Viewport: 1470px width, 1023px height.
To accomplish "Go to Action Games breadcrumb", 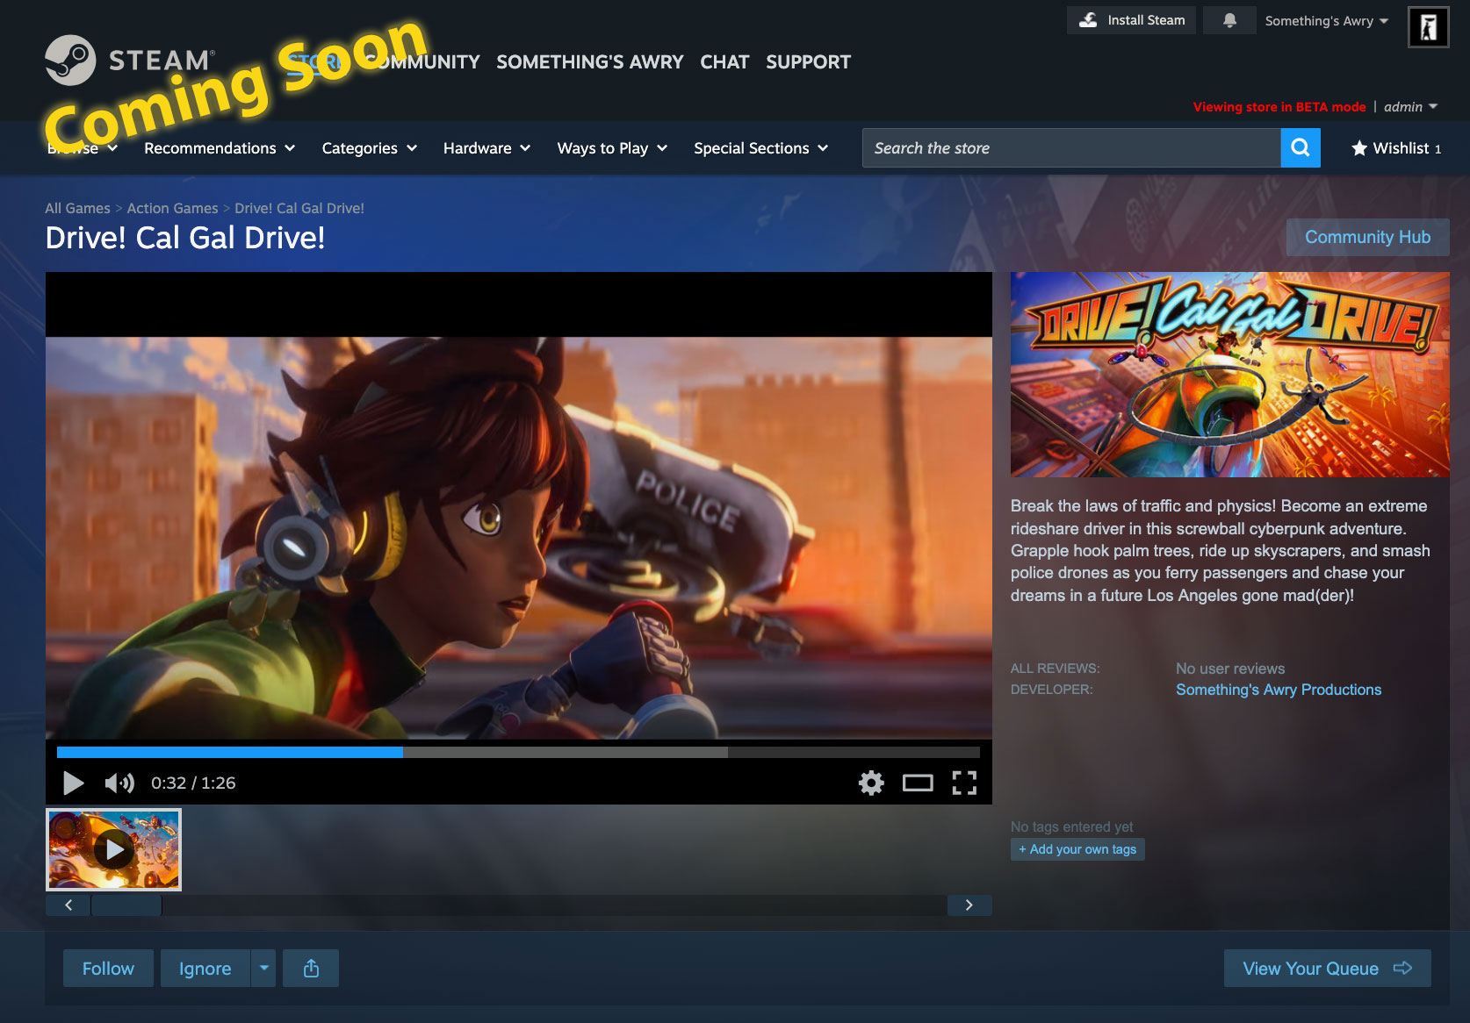I will click(172, 208).
